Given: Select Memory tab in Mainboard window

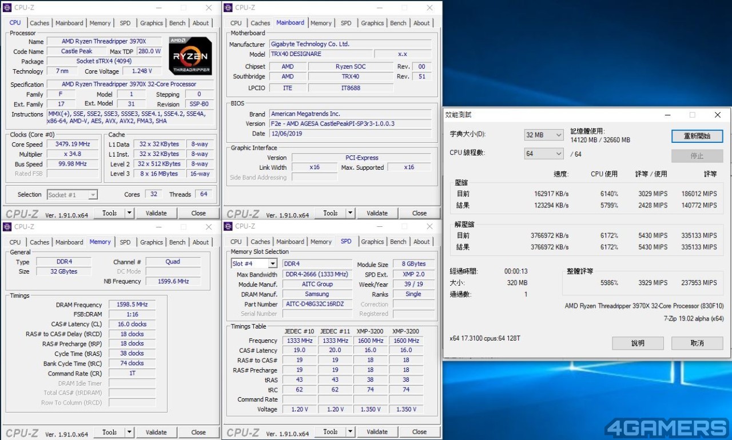Looking at the screenshot, I should coord(321,23).
